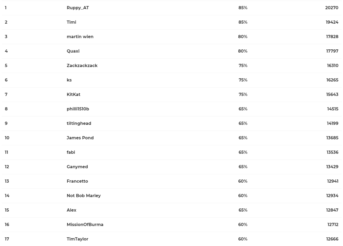This screenshot has height=246, width=343.
Task: Select Francetto player name
Action: (77, 181)
